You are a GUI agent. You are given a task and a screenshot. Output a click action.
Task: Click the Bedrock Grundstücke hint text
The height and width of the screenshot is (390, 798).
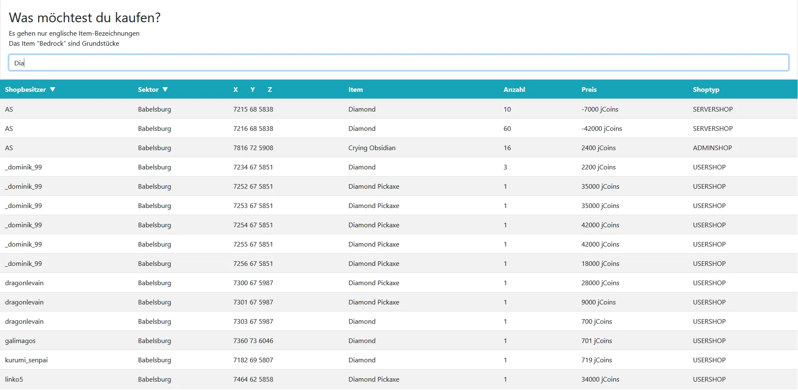click(x=64, y=43)
